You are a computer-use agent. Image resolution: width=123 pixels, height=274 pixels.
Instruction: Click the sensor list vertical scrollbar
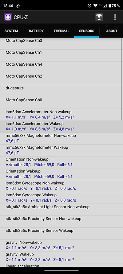click(x=122, y=79)
